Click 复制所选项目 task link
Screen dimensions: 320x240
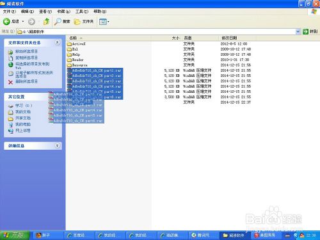point(26,58)
